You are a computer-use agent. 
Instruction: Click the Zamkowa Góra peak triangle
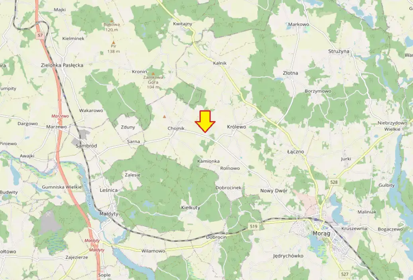click(x=153, y=74)
